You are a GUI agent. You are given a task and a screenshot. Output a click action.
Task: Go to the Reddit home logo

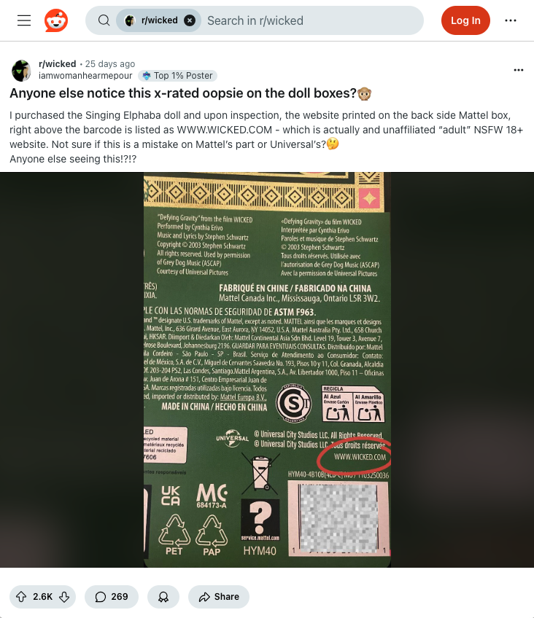click(56, 20)
